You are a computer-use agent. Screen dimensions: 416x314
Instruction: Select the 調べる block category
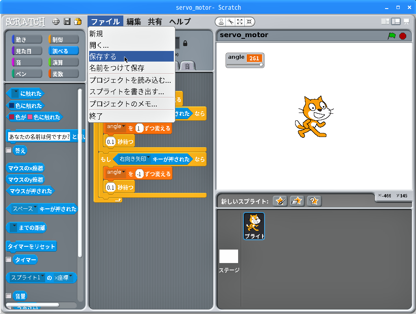63,51
